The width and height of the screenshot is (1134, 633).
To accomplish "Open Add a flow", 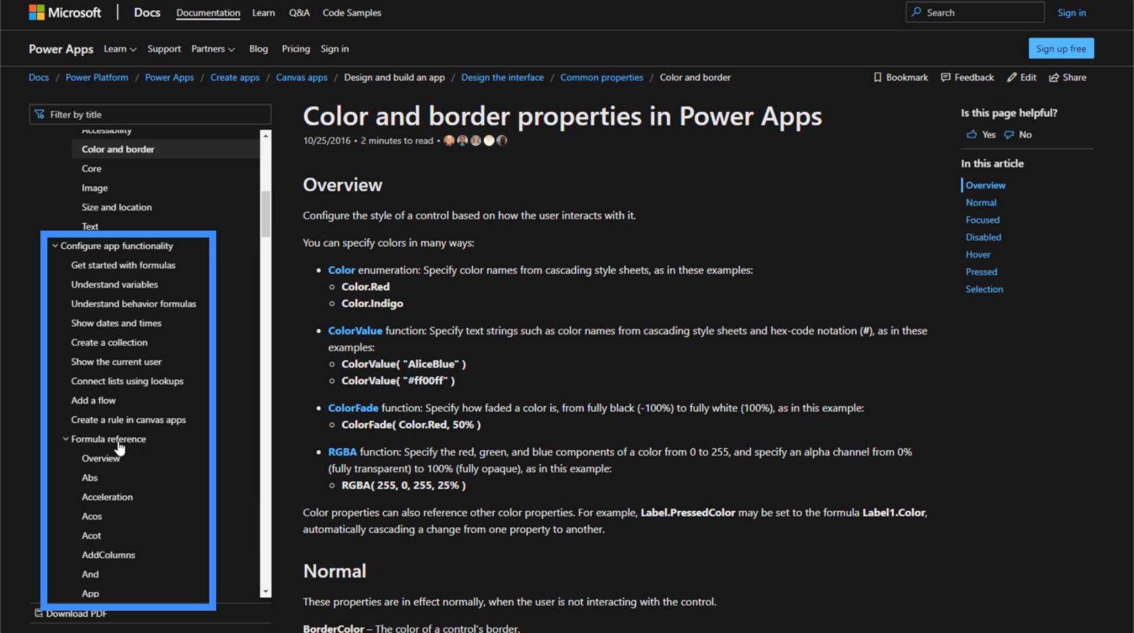I will coord(93,401).
